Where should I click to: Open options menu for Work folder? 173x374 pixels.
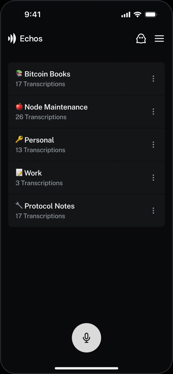tap(153, 178)
